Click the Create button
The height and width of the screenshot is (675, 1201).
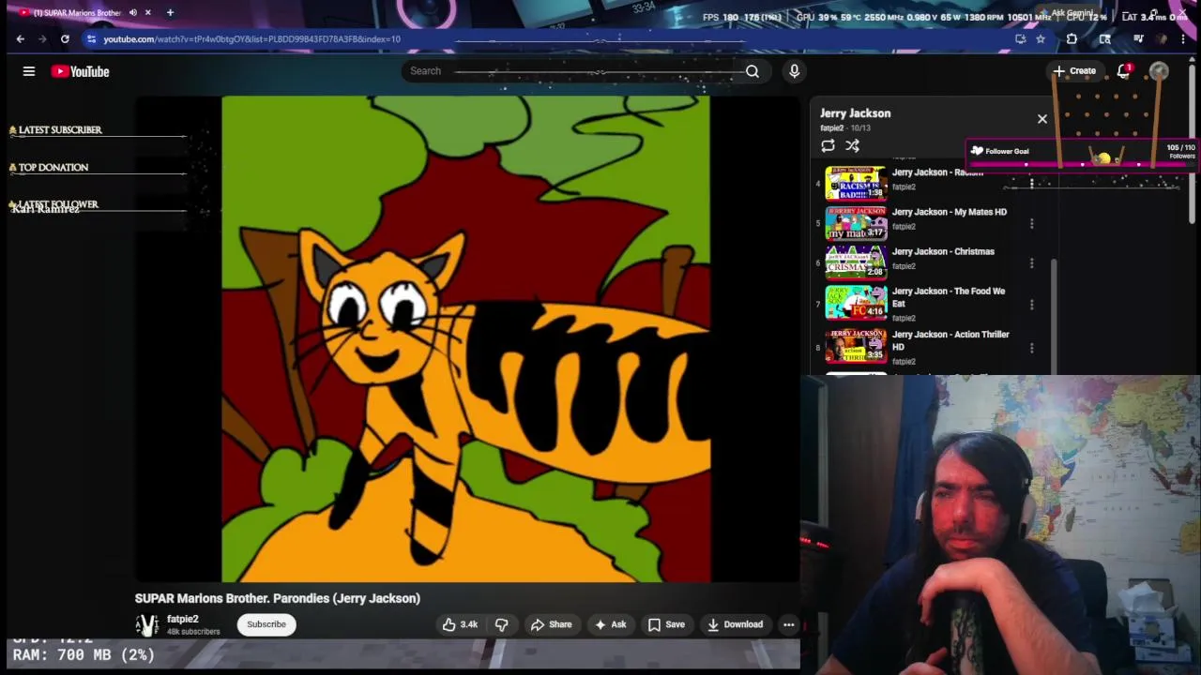point(1074,71)
